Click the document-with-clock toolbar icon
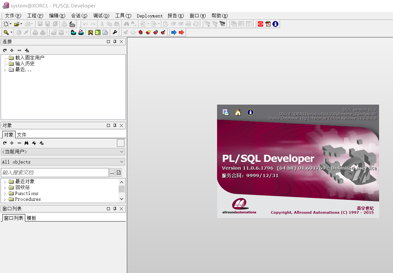 [x=105, y=32]
